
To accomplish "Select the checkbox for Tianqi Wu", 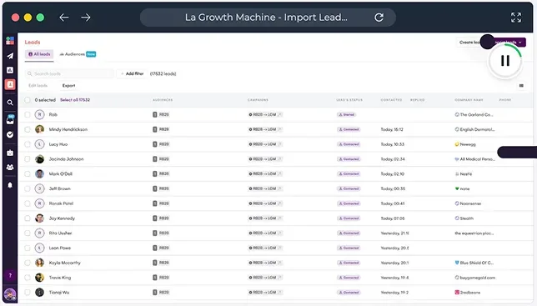I will pyautogui.click(x=28, y=293).
